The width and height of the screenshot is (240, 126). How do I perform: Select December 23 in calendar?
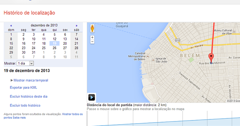(x=23, y=48)
